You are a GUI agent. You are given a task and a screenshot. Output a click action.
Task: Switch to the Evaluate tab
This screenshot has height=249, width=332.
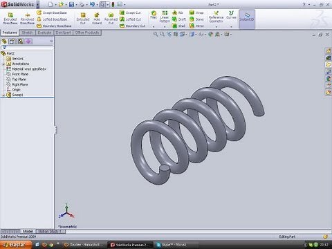[44, 33]
